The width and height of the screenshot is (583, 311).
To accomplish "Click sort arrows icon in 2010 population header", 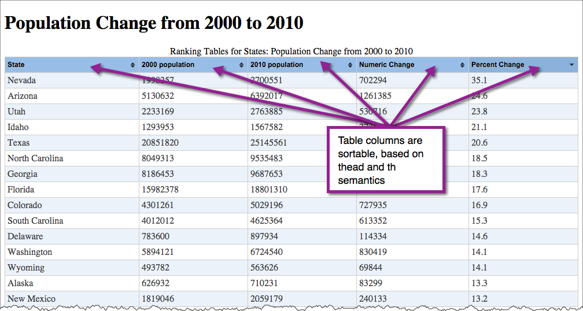I will pyautogui.click(x=350, y=65).
